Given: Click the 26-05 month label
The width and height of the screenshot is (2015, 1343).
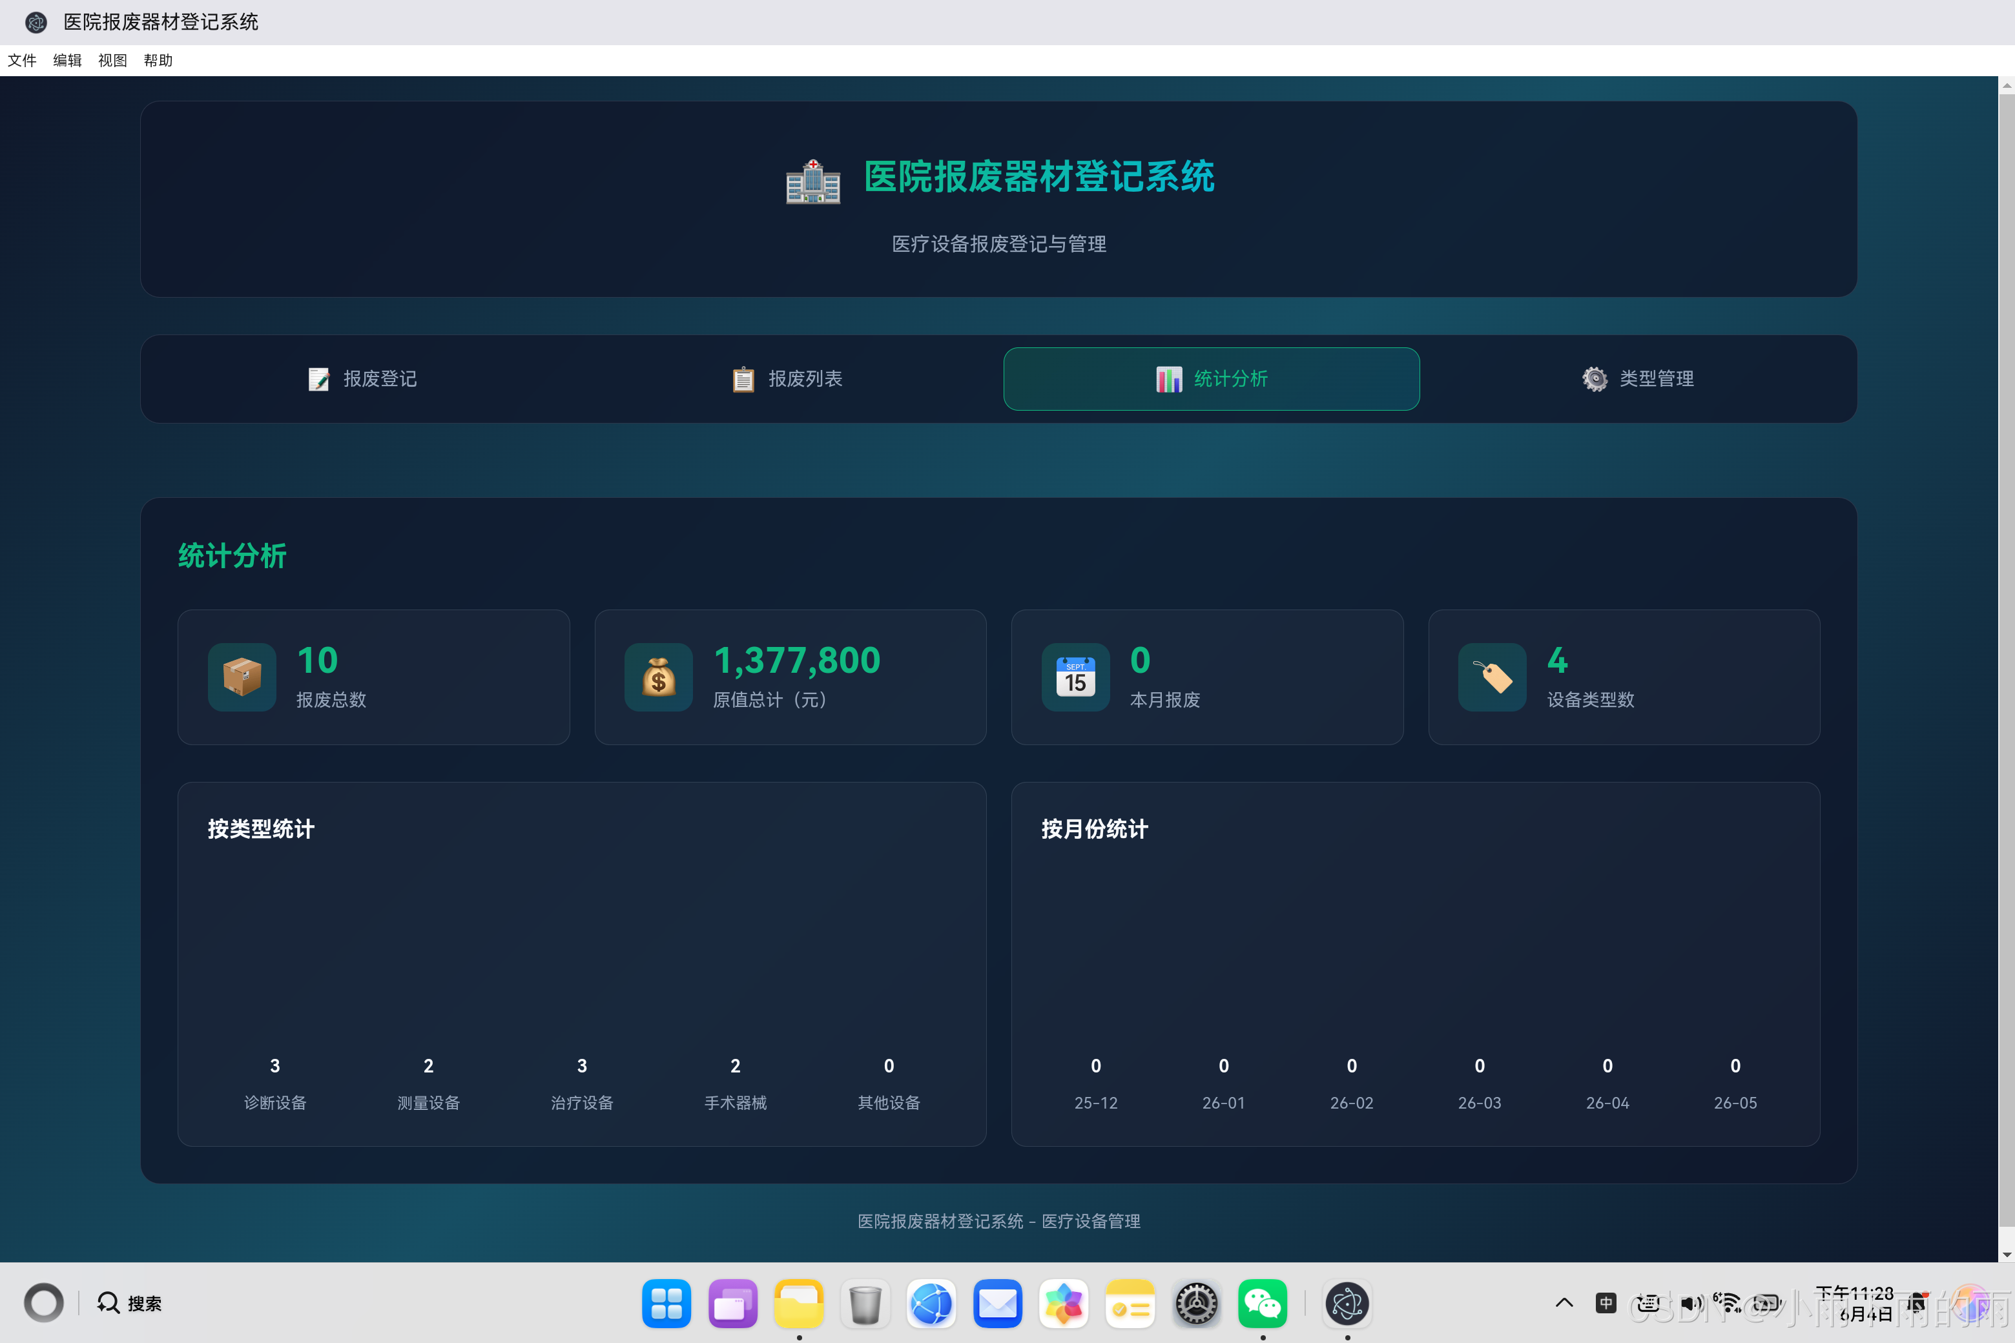Looking at the screenshot, I should point(1735,1103).
